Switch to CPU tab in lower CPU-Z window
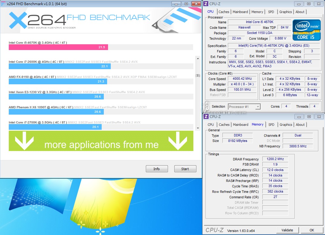The width and height of the screenshot is (325, 235). click(211, 125)
